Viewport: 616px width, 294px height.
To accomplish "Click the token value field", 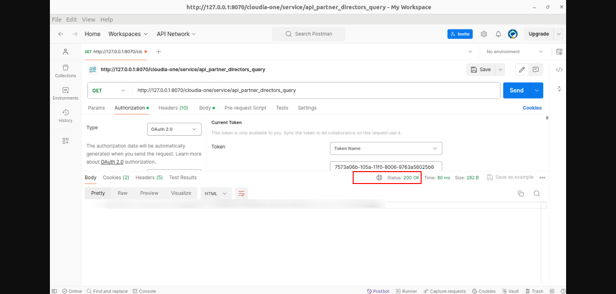I will pos(386,167).
